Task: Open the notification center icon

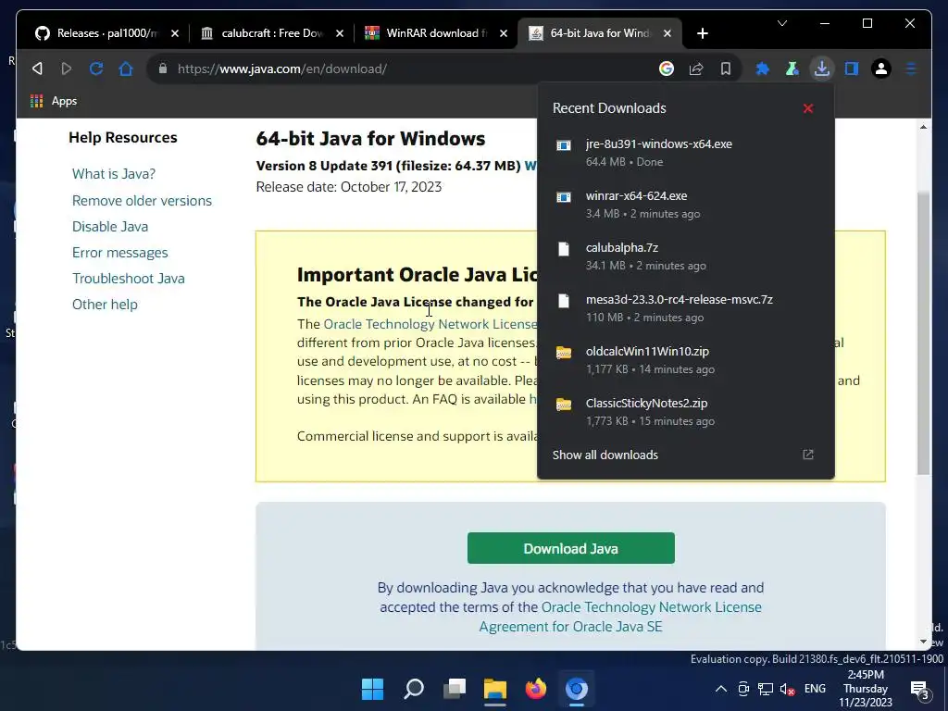Action: pyautogui.click(x=919, y=689)
